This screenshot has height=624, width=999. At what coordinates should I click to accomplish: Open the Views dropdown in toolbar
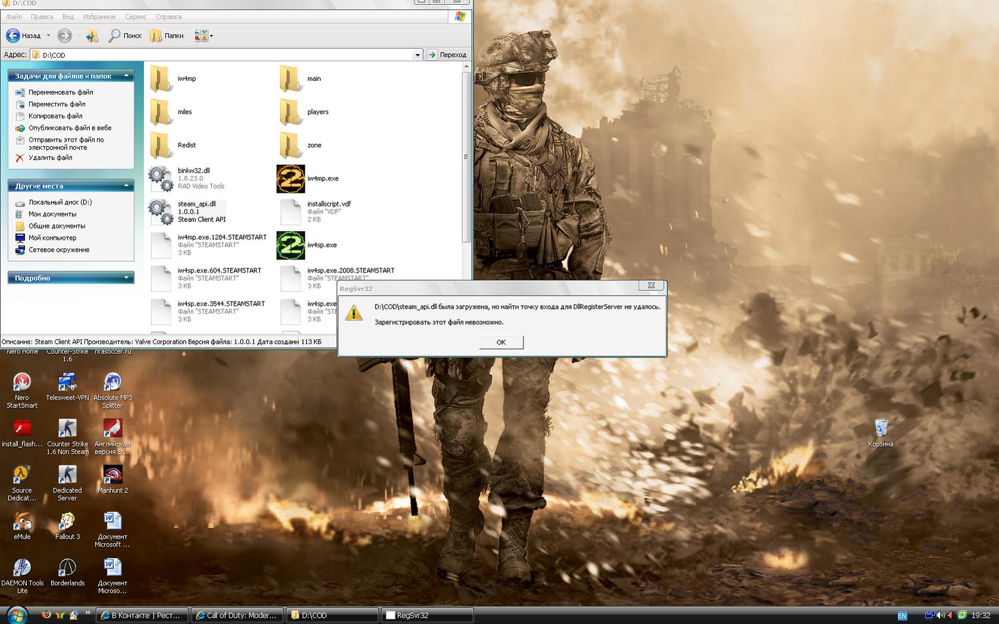[203, 36]
